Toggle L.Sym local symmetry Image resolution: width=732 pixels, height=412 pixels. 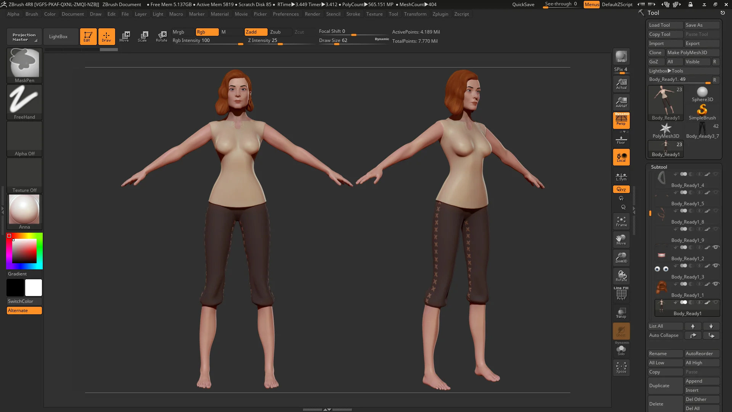[x=621, y=177]
